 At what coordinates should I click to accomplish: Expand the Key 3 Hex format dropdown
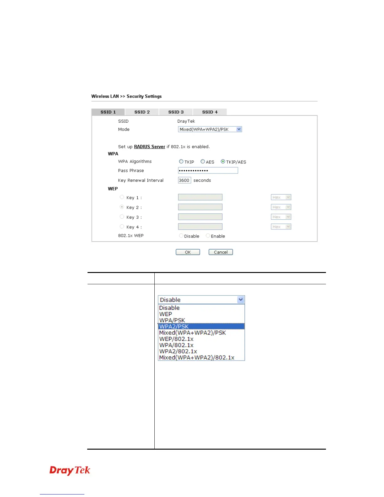pyautogui.click(x=281, y=217)
